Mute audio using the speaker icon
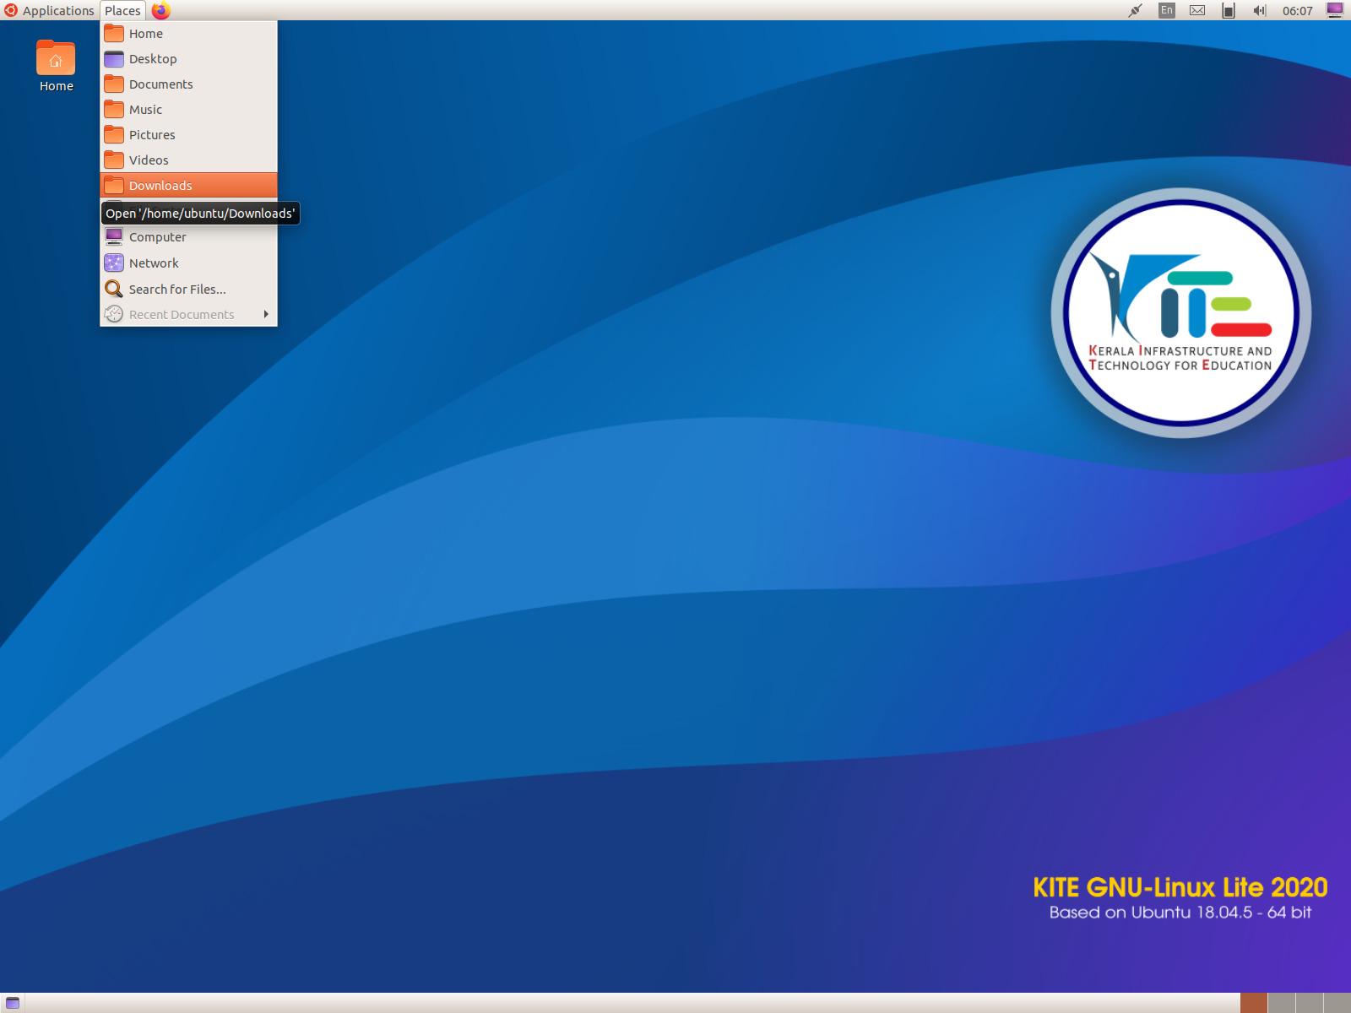The image size is (1351, 1013). [x=1258, y=10]
